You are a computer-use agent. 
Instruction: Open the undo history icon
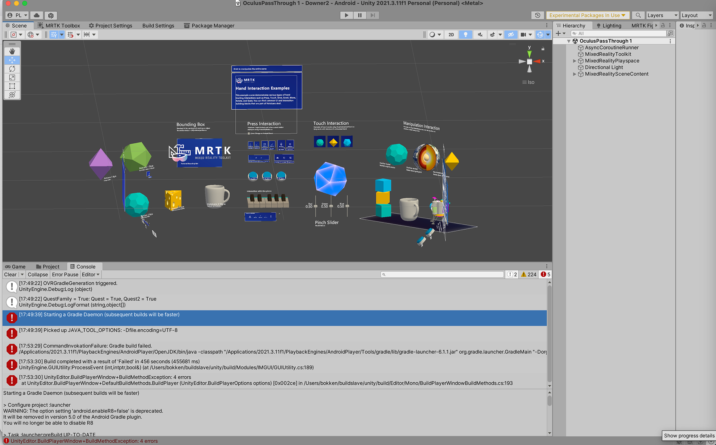click(x=537, y=15)
